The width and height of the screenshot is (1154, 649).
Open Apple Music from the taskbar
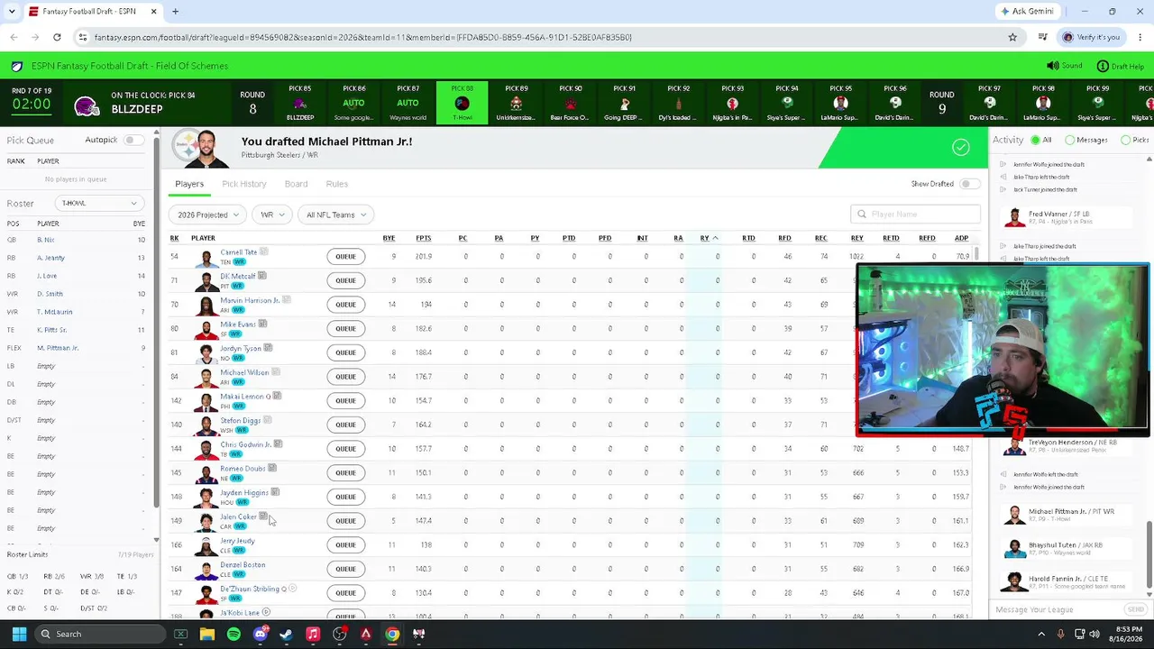[x=313, y=634]
